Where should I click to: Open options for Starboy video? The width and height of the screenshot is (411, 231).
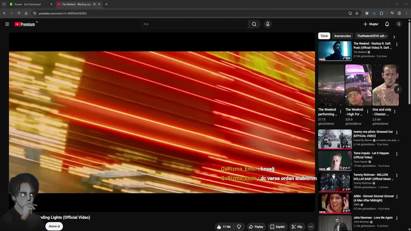pyautogui.click(x=397, y=45)
